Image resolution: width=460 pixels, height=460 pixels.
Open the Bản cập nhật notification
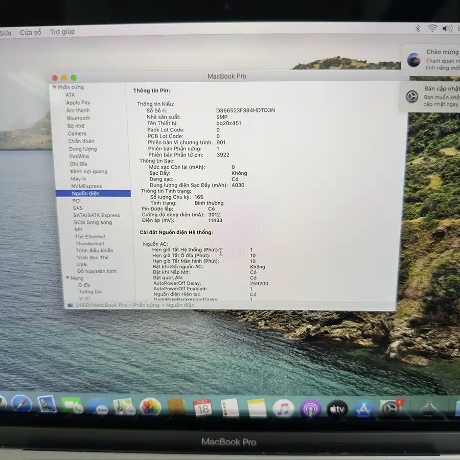(x=437, y=96)
